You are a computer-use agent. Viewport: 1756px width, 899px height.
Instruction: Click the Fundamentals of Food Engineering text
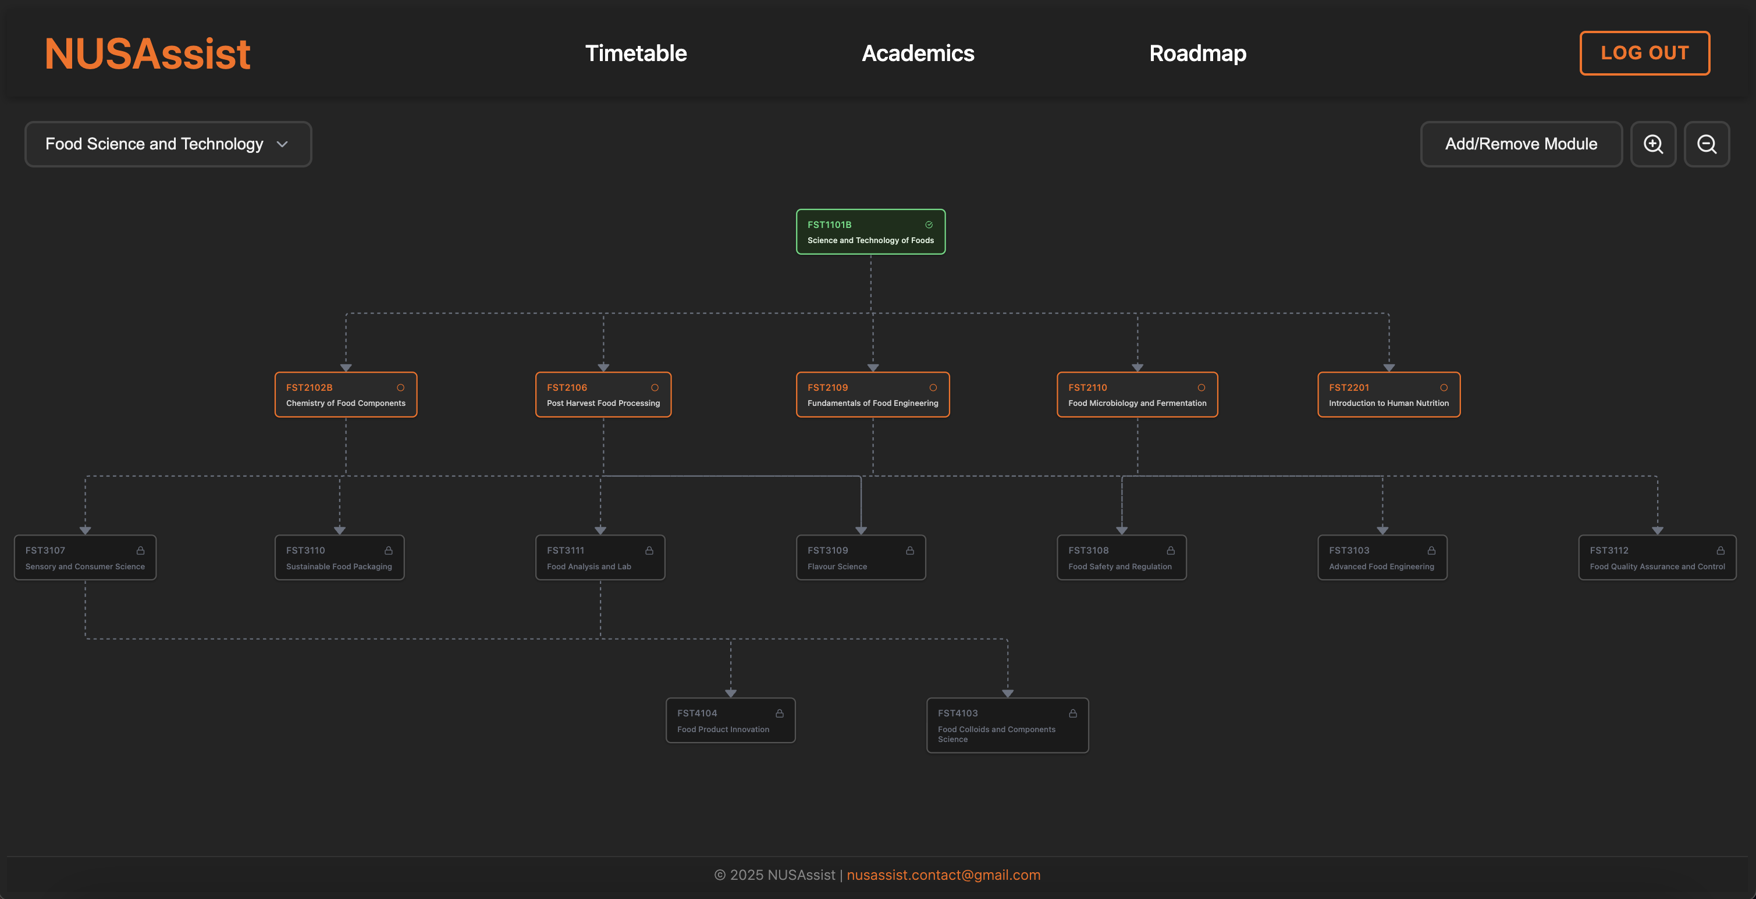(x=873, y=403)
